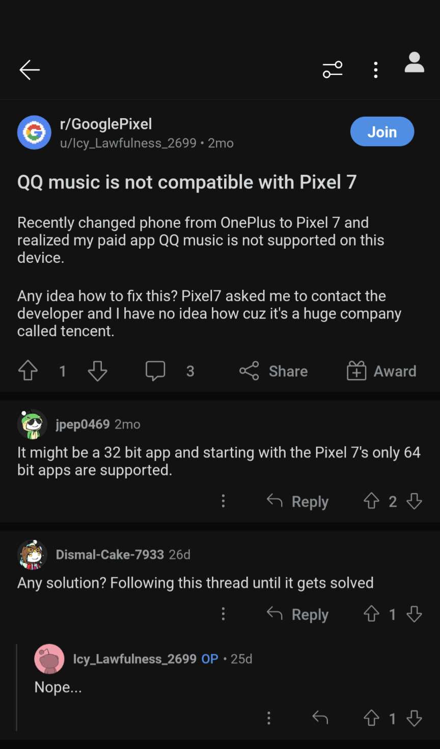Image resolution: width=440 pixels, height=749 pixels.
Task: Upvote the QQ music post
Action: tap(28, 371)
